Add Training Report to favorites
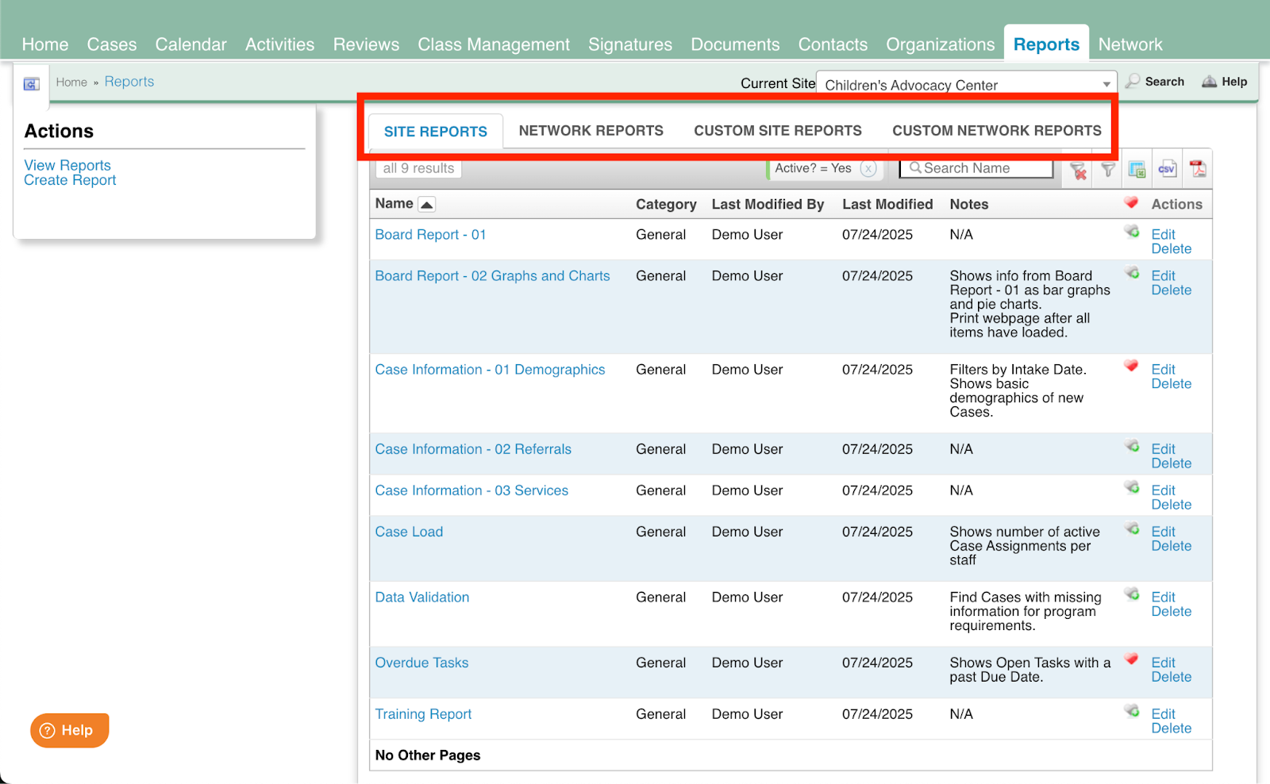The height and width of the screenshot is (784, 1270). 1132,711
